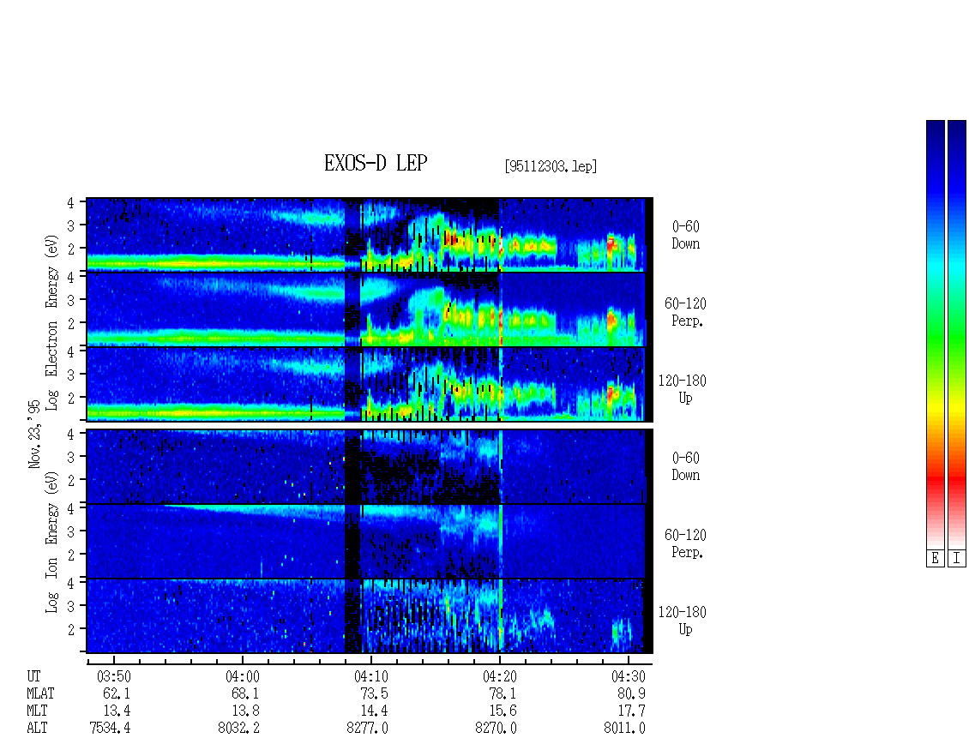Screen dimensions: 969x750
Task: Select the MLT value 13.8
Action: [x=245, y=711]
